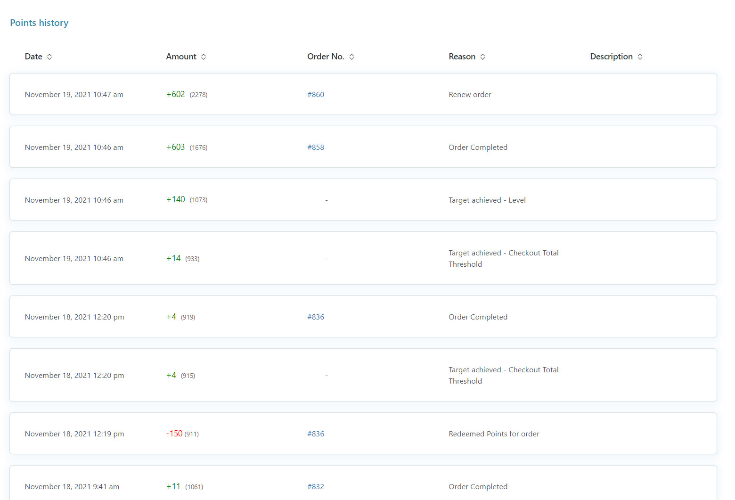Screen dimensions: 735x500
Task: Select the +4 amount with (915) balance
Action: click(171, 375)
